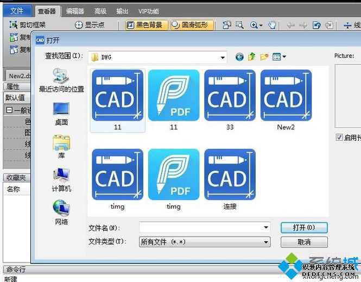Click the 默认值 default value field

(17, 97)
